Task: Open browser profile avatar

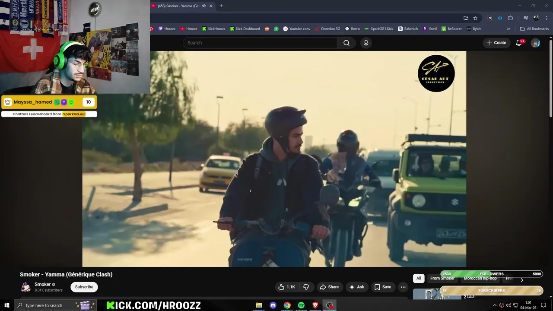Action: click(x=536, y=18)
